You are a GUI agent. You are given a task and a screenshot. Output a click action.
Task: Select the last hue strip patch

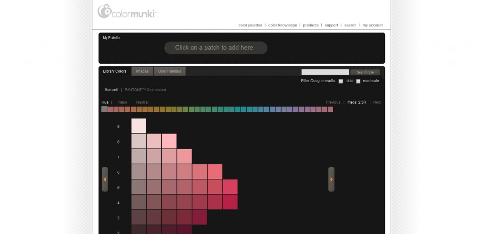330,109
